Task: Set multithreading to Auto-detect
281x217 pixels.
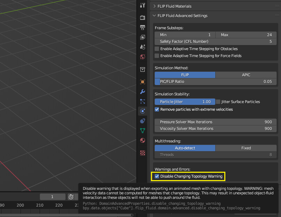Action: 185,148
